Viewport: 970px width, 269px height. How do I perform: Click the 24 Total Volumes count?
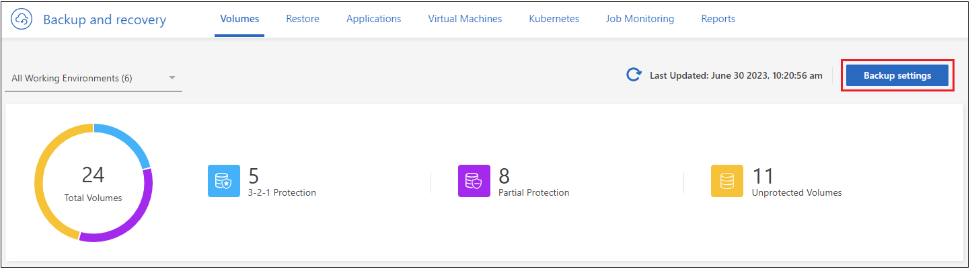[93, 176]
